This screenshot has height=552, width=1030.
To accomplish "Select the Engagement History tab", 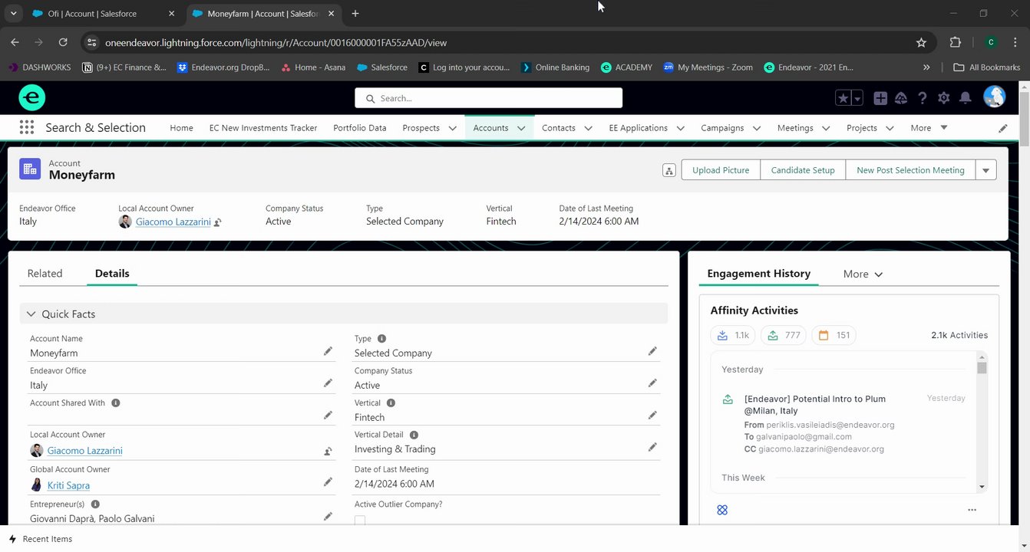I will (758, 274).
